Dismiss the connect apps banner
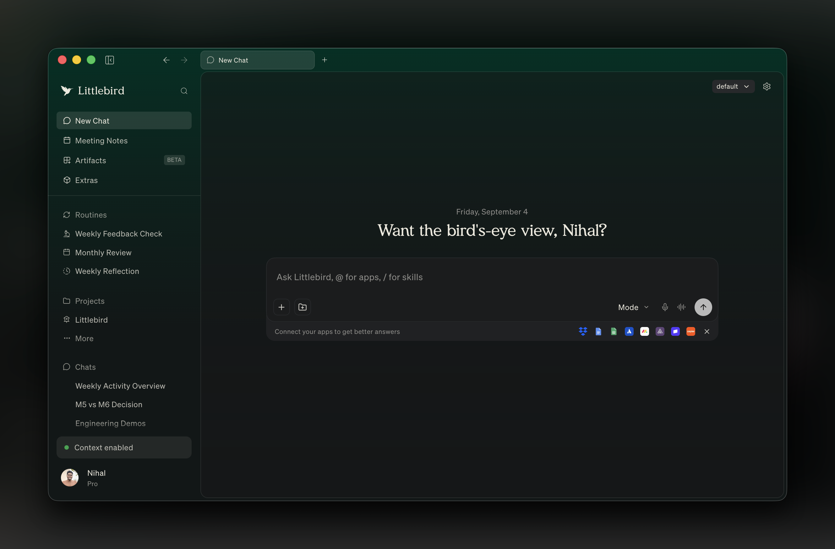Image resolution: width=835 pixels, height=549 pixels. click(x=707, y=332)
